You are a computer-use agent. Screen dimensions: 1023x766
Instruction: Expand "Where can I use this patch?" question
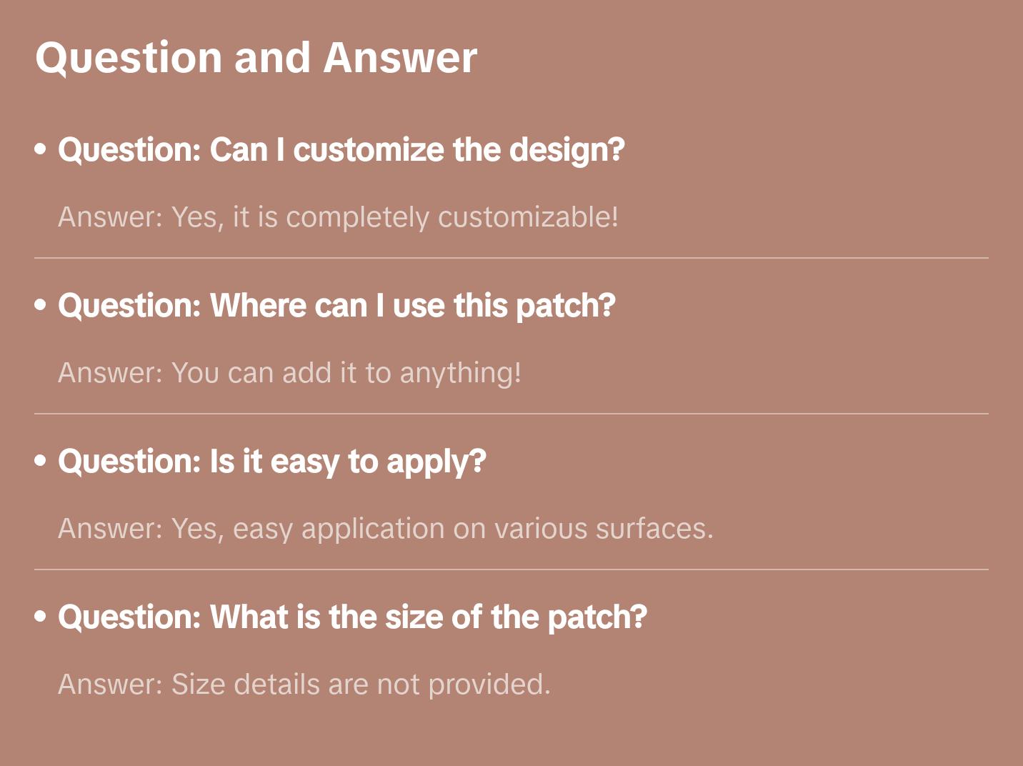pyautogui.click(x=336, y=306)
